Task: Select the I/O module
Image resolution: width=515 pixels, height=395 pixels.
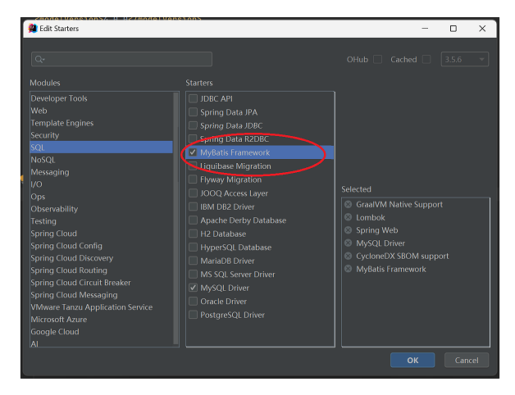Action: click(101, 184)
